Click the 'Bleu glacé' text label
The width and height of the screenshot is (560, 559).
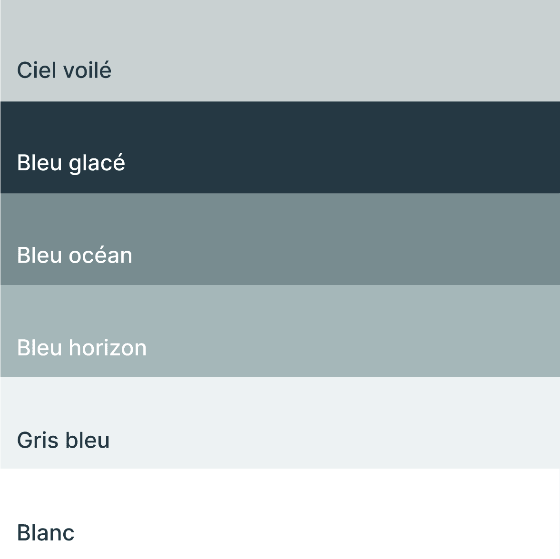pyautogui.click(x=71, y=163)
